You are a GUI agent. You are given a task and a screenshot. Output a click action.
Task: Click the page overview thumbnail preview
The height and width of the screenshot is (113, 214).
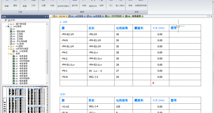coord(25,99)
